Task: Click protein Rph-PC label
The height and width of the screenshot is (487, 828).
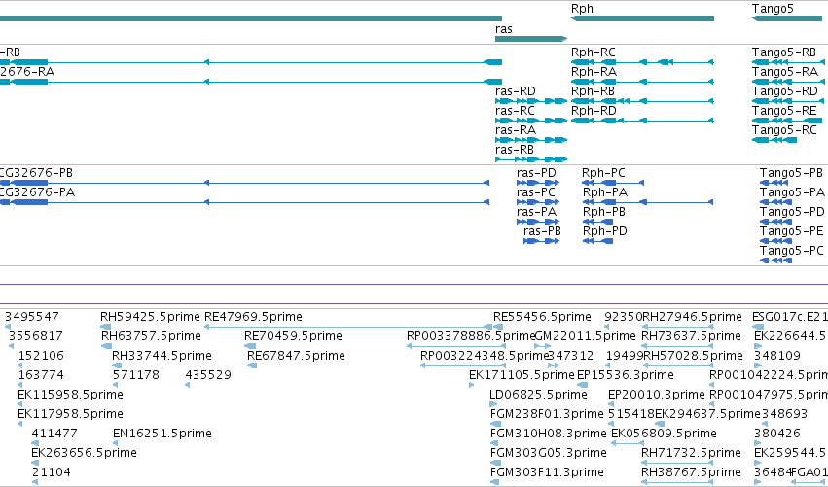Action: point(603,173)
